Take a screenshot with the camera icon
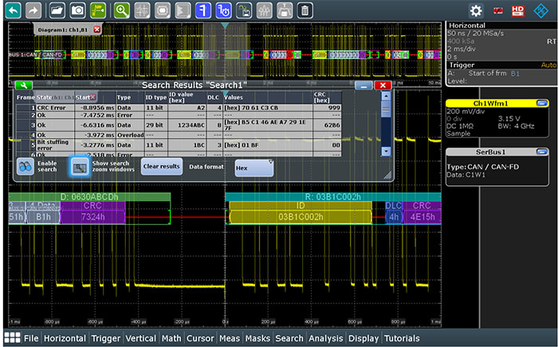 [78, 10]
